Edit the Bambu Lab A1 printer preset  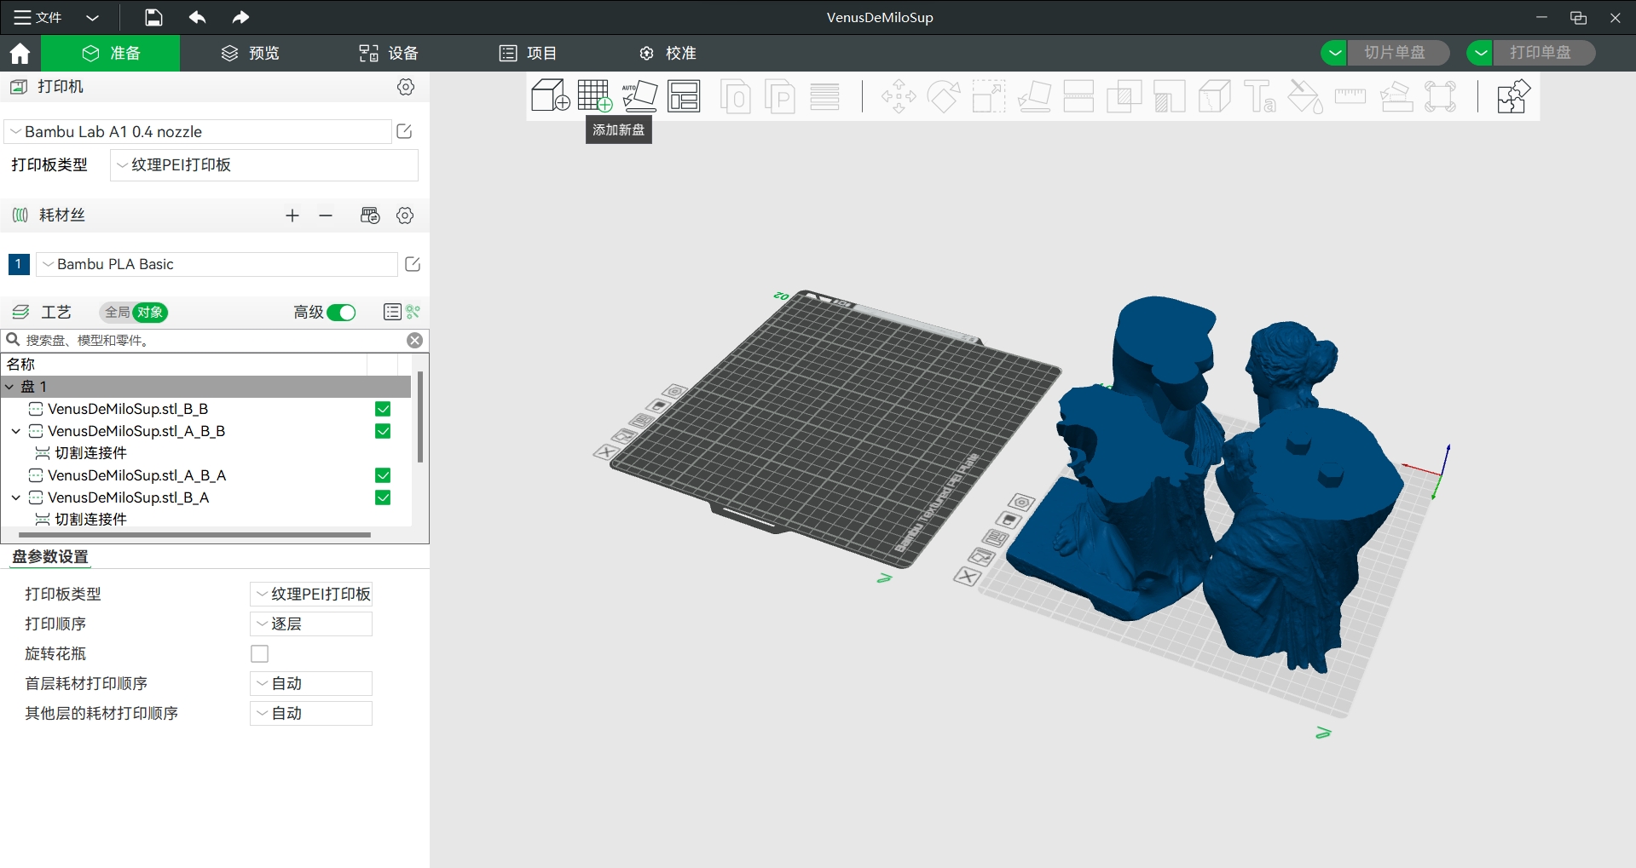[405, 131]
